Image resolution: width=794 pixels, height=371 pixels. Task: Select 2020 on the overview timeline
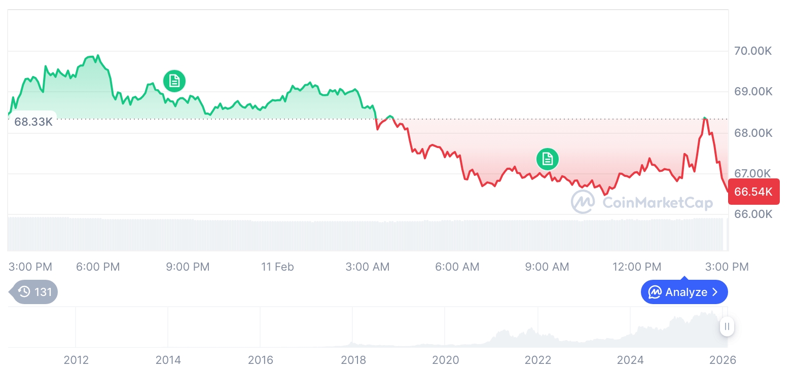(x=446, y=360)
